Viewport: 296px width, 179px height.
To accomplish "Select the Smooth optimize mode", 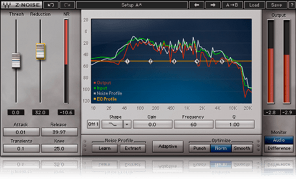I will click(x=241, y=148).
